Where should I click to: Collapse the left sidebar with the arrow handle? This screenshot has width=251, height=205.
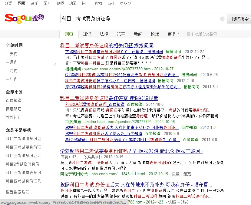(55, 64)
